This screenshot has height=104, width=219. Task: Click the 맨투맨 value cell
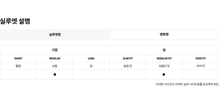164,34
